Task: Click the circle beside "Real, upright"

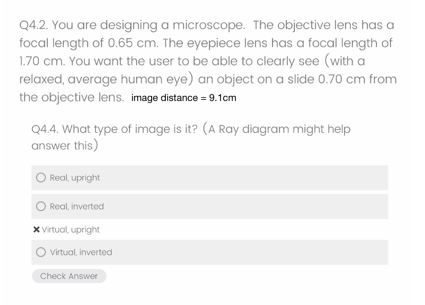Action: coord(41,178)
